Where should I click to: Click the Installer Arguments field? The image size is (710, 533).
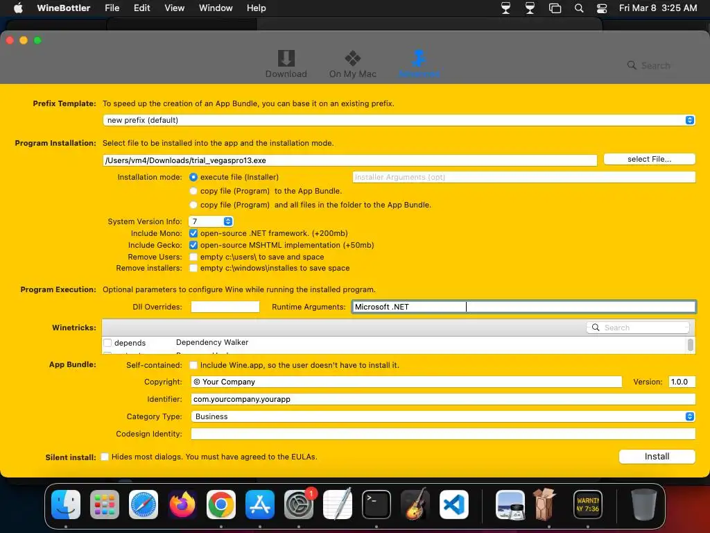pyautogui.click(x=524, y=177)
